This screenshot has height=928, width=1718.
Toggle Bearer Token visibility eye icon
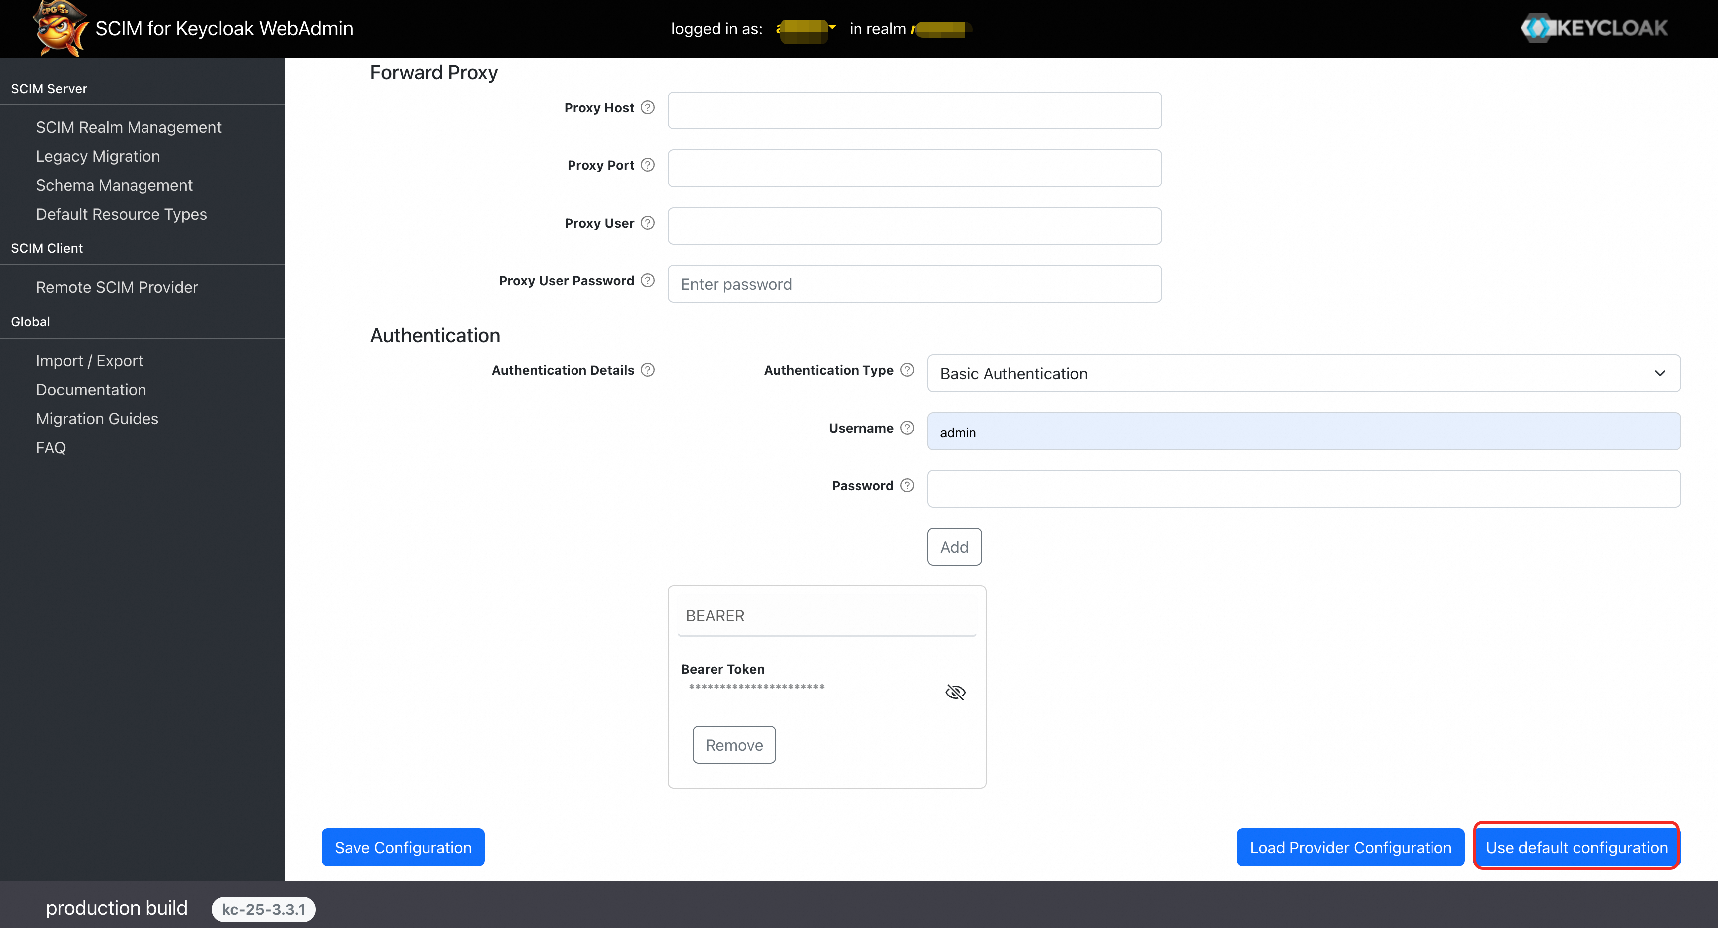tap(955, 692)
